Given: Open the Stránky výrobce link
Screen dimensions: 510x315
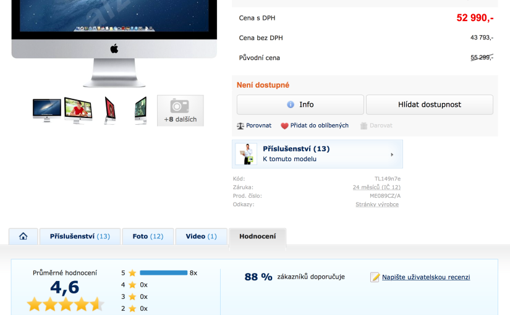Looking at the screenshot, I should click(377, 204).
